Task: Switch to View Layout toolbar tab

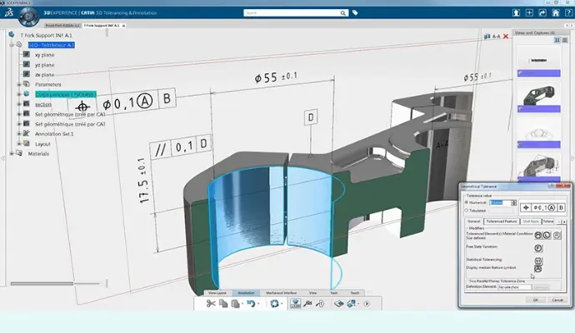Action: coord(217,293)
